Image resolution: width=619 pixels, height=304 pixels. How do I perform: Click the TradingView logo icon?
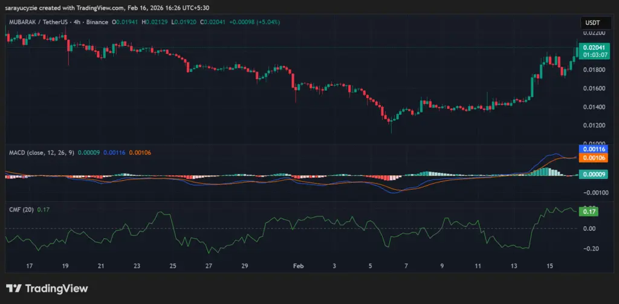tap(13, 289)
